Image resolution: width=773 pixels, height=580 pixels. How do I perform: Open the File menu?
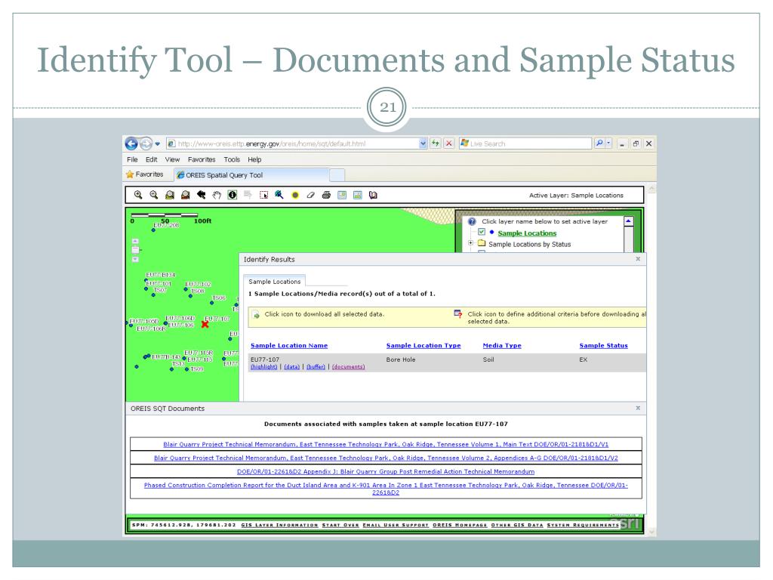point(132,159)
